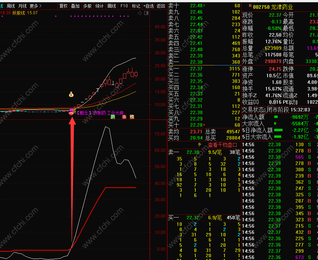This screenshot has width=318, height=260.
Task: Expand the 更多 periods menu
Action: 36,6
